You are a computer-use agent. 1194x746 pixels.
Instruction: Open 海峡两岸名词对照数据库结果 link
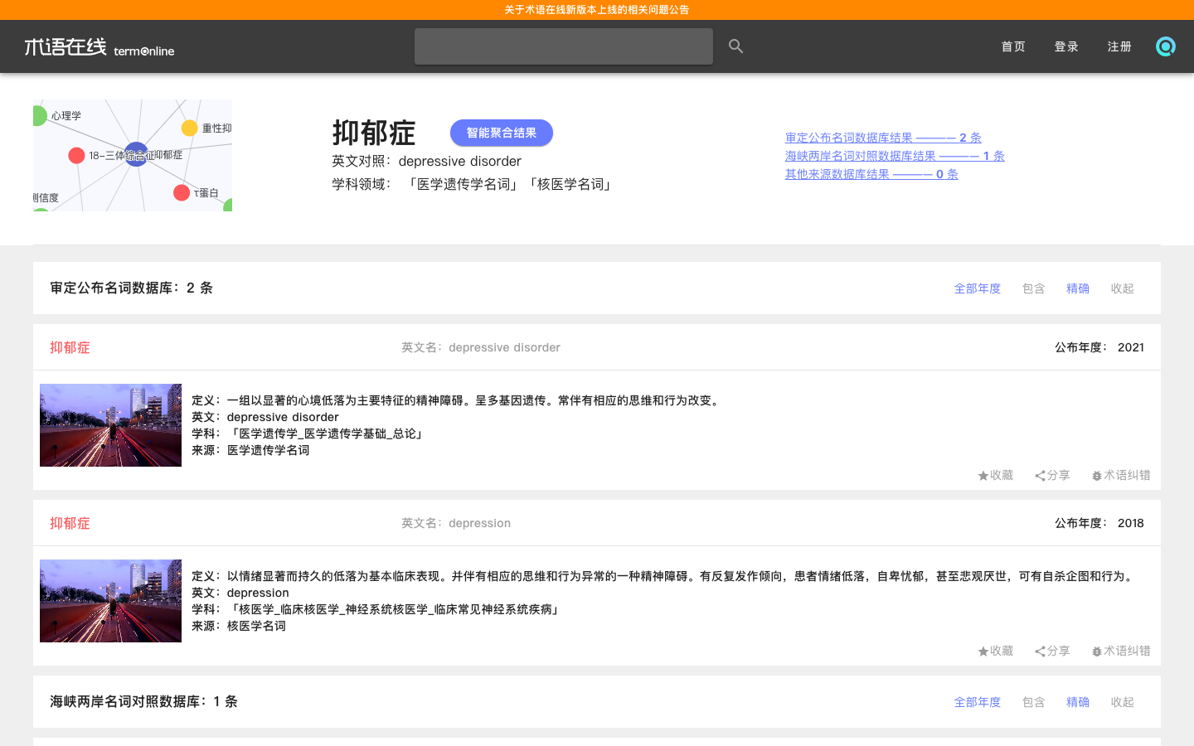(894, 156)
